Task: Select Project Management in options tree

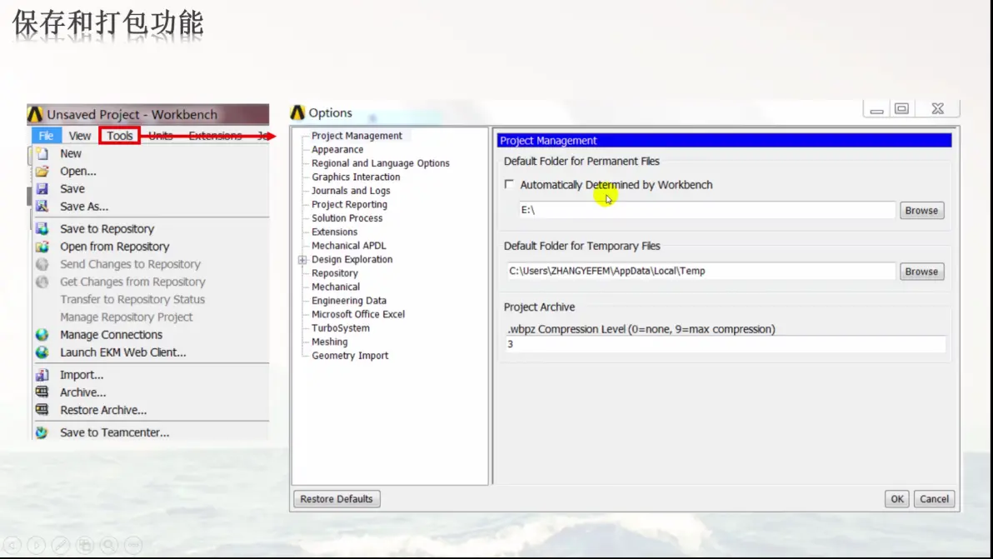Action: 357,136
